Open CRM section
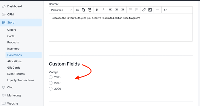The height and width of the screenshot is (106, 200). tap(10, 14)
